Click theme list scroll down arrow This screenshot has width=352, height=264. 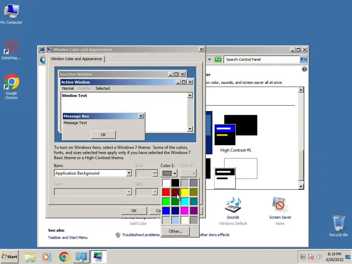(x=301, y=187)
